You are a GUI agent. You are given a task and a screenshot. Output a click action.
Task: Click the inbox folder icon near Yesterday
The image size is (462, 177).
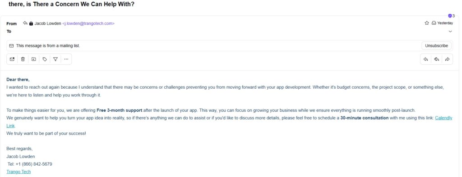(434, 23)
